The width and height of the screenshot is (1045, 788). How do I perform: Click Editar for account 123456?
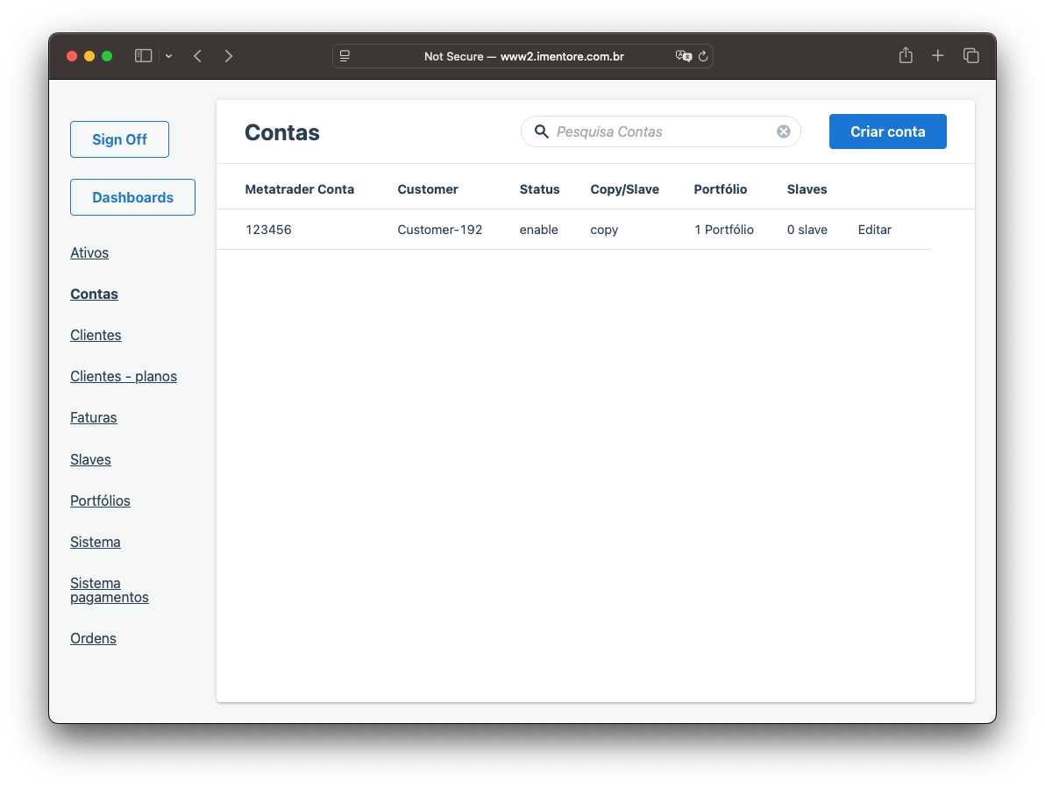click(x=874, y=230)
